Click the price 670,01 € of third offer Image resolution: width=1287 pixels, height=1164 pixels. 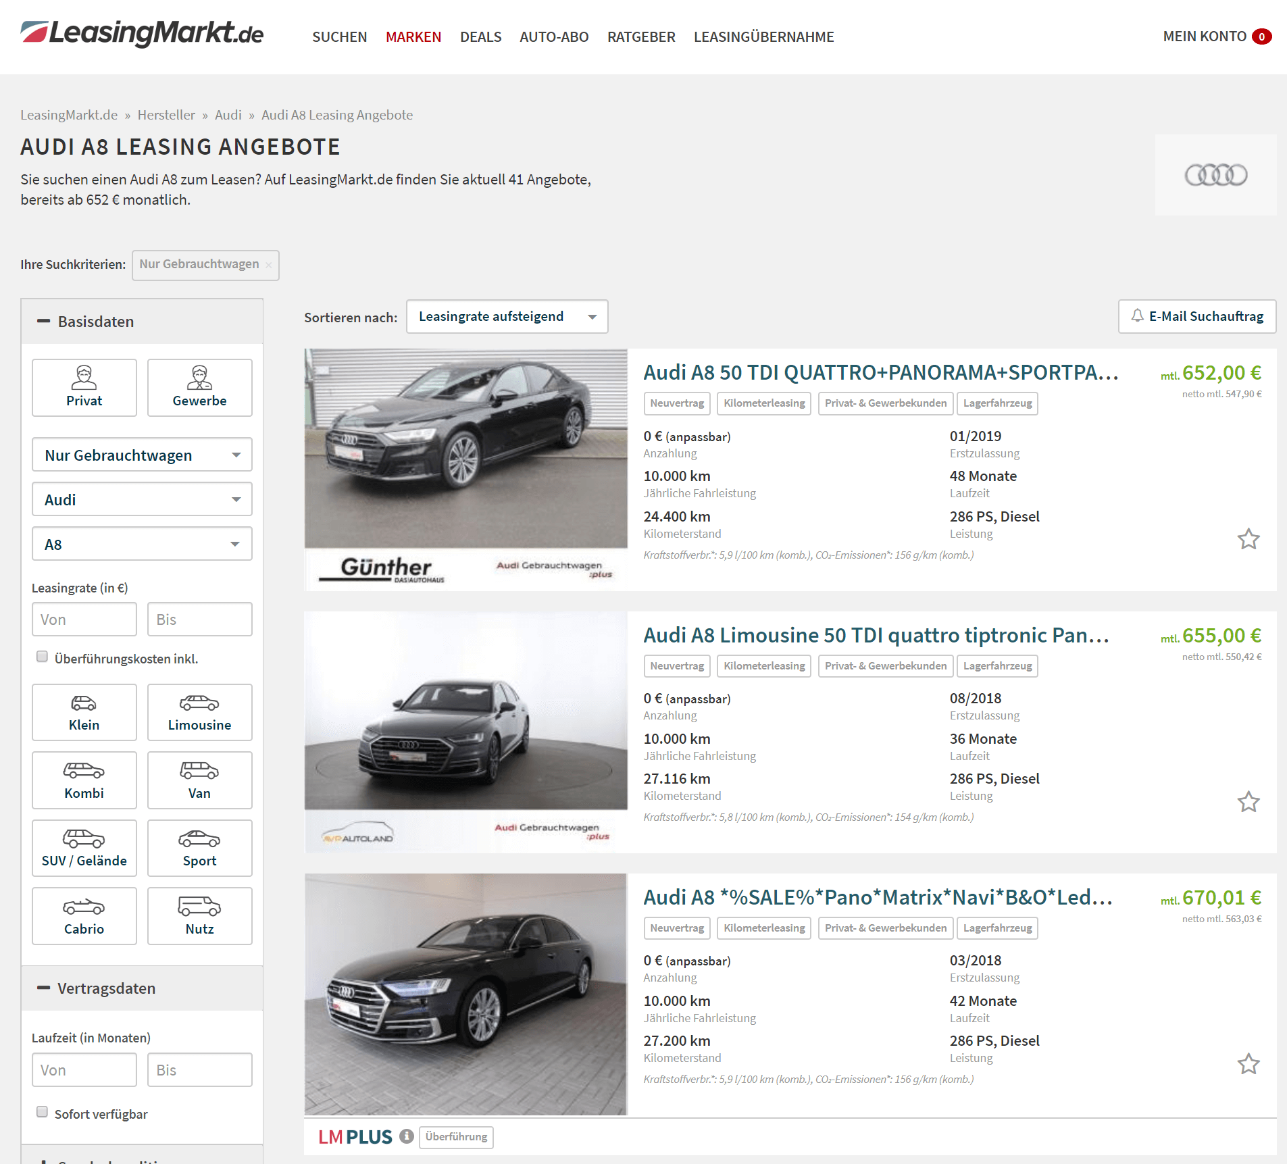point(1221,898)
